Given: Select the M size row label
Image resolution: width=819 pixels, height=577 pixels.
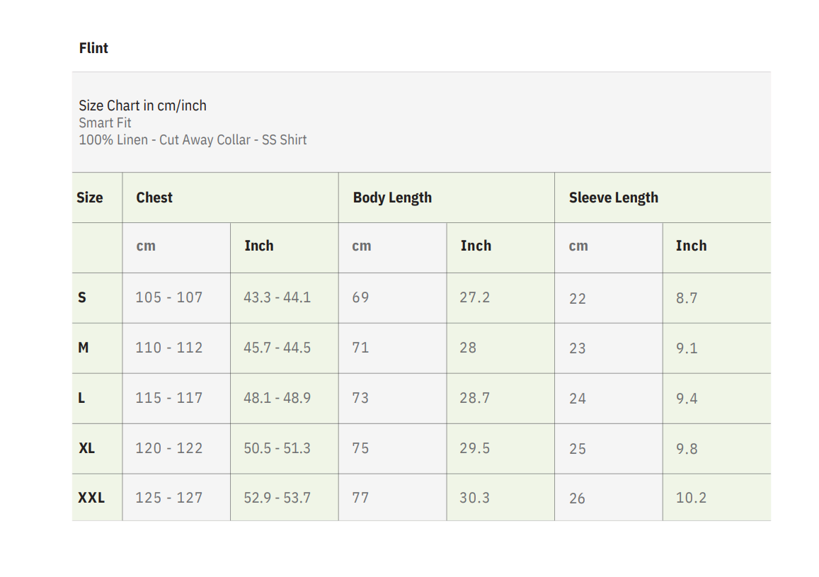Looking at the screenshot, I should coord(83,348).
